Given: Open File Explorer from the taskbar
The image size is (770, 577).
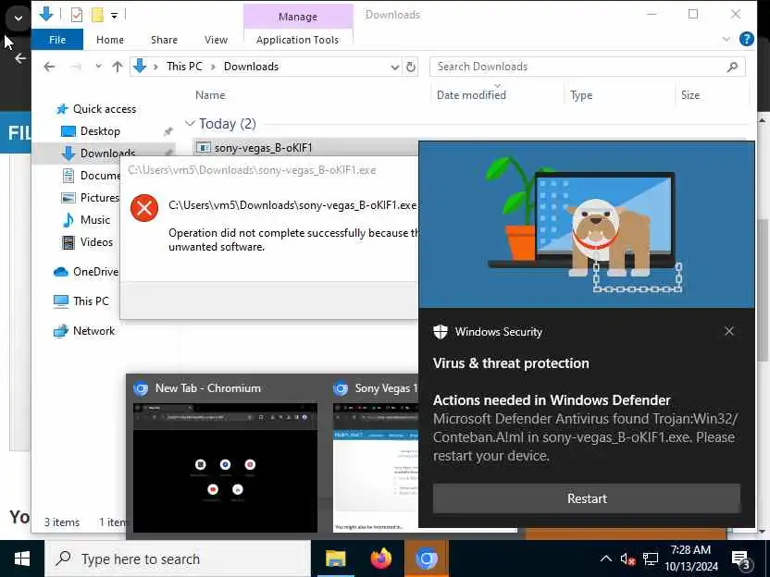Looking at the screenshot, I should pyautogui.click(x=336, y=559).
